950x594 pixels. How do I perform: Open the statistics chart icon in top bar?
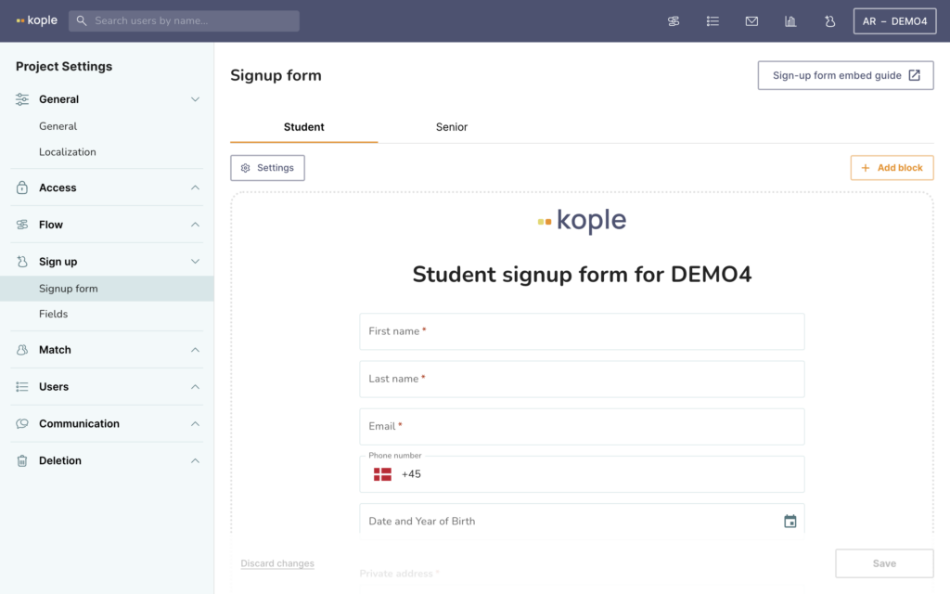tap(790, 21)
